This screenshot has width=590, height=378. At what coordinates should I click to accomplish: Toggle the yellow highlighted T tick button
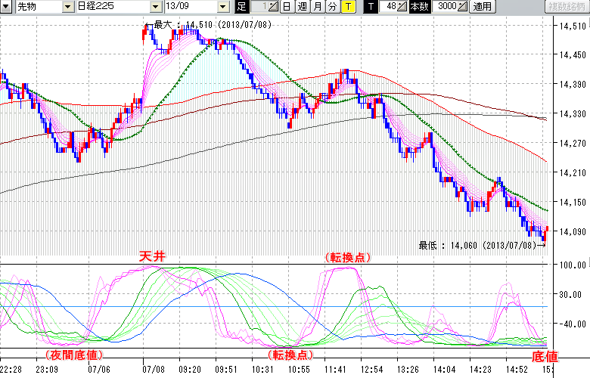coord(348,7)
